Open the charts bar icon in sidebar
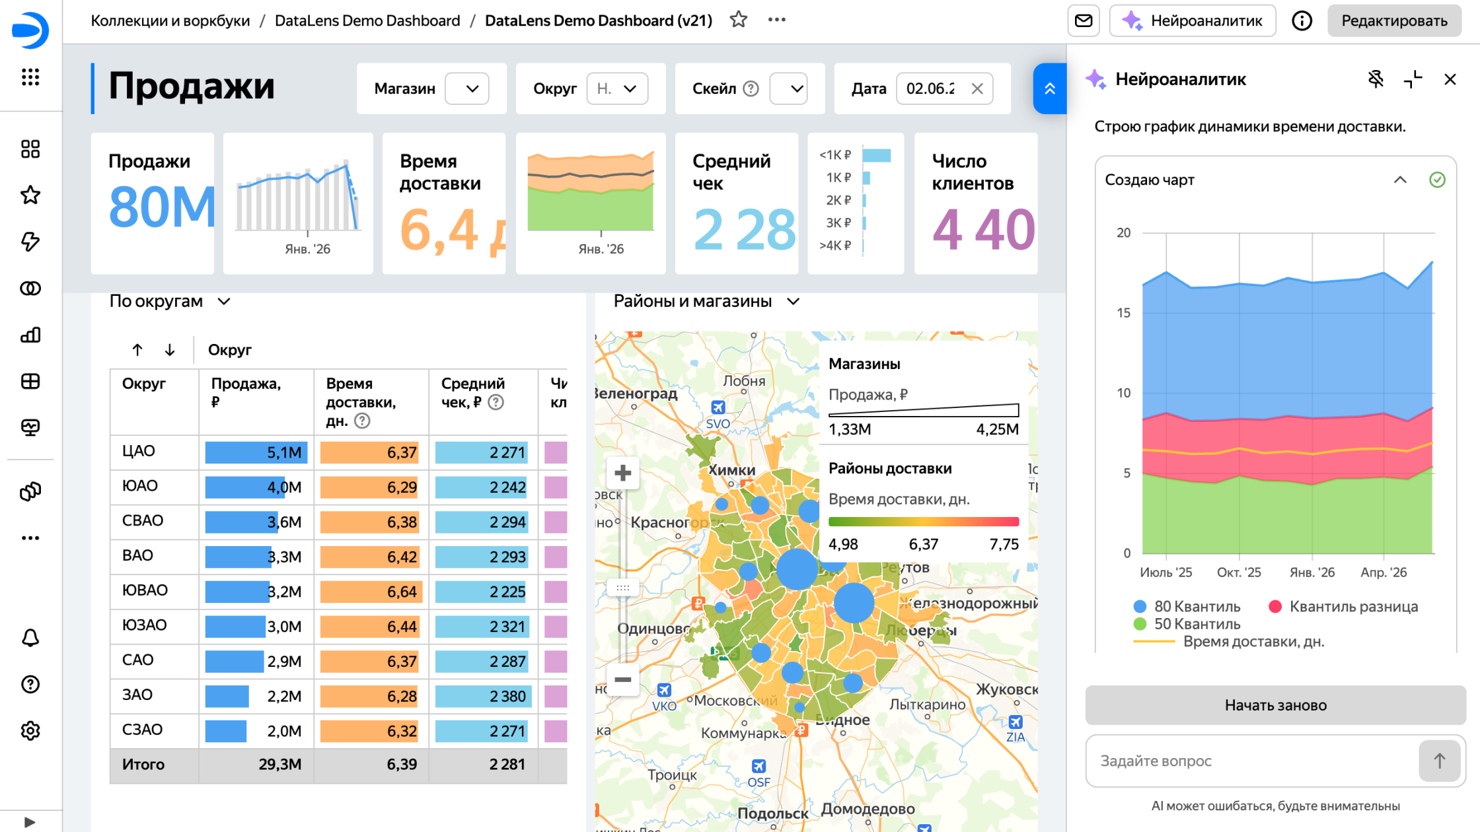The height and width of the screenshot is (832, 1480). pyautogui.click(x=30, y=335)
